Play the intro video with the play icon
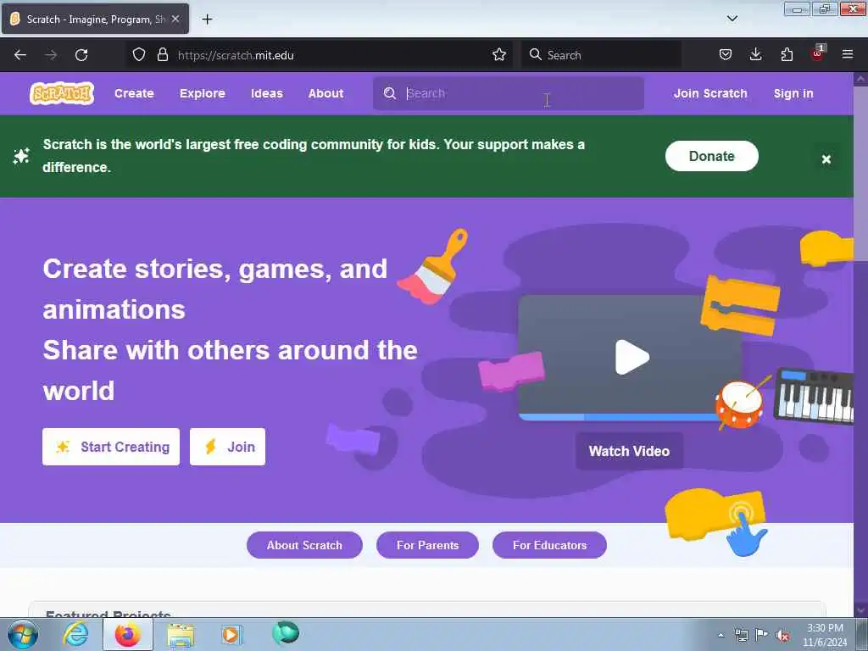868x651 pixels. tap(632, 357)
